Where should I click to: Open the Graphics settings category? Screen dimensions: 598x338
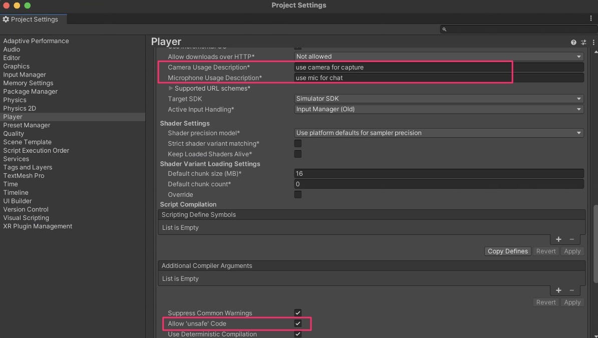[x=17, y=66]
